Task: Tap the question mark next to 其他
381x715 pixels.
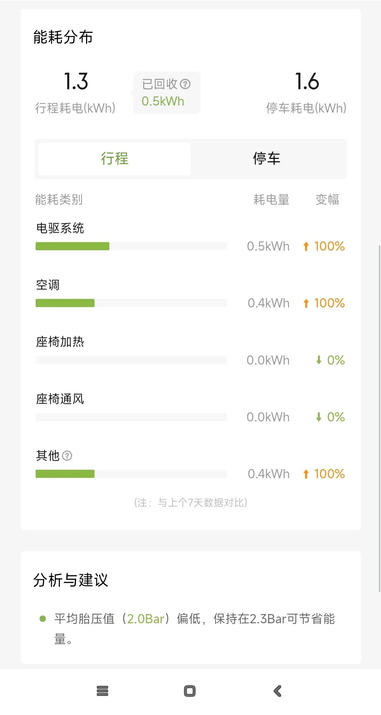Action: (67, 456)
